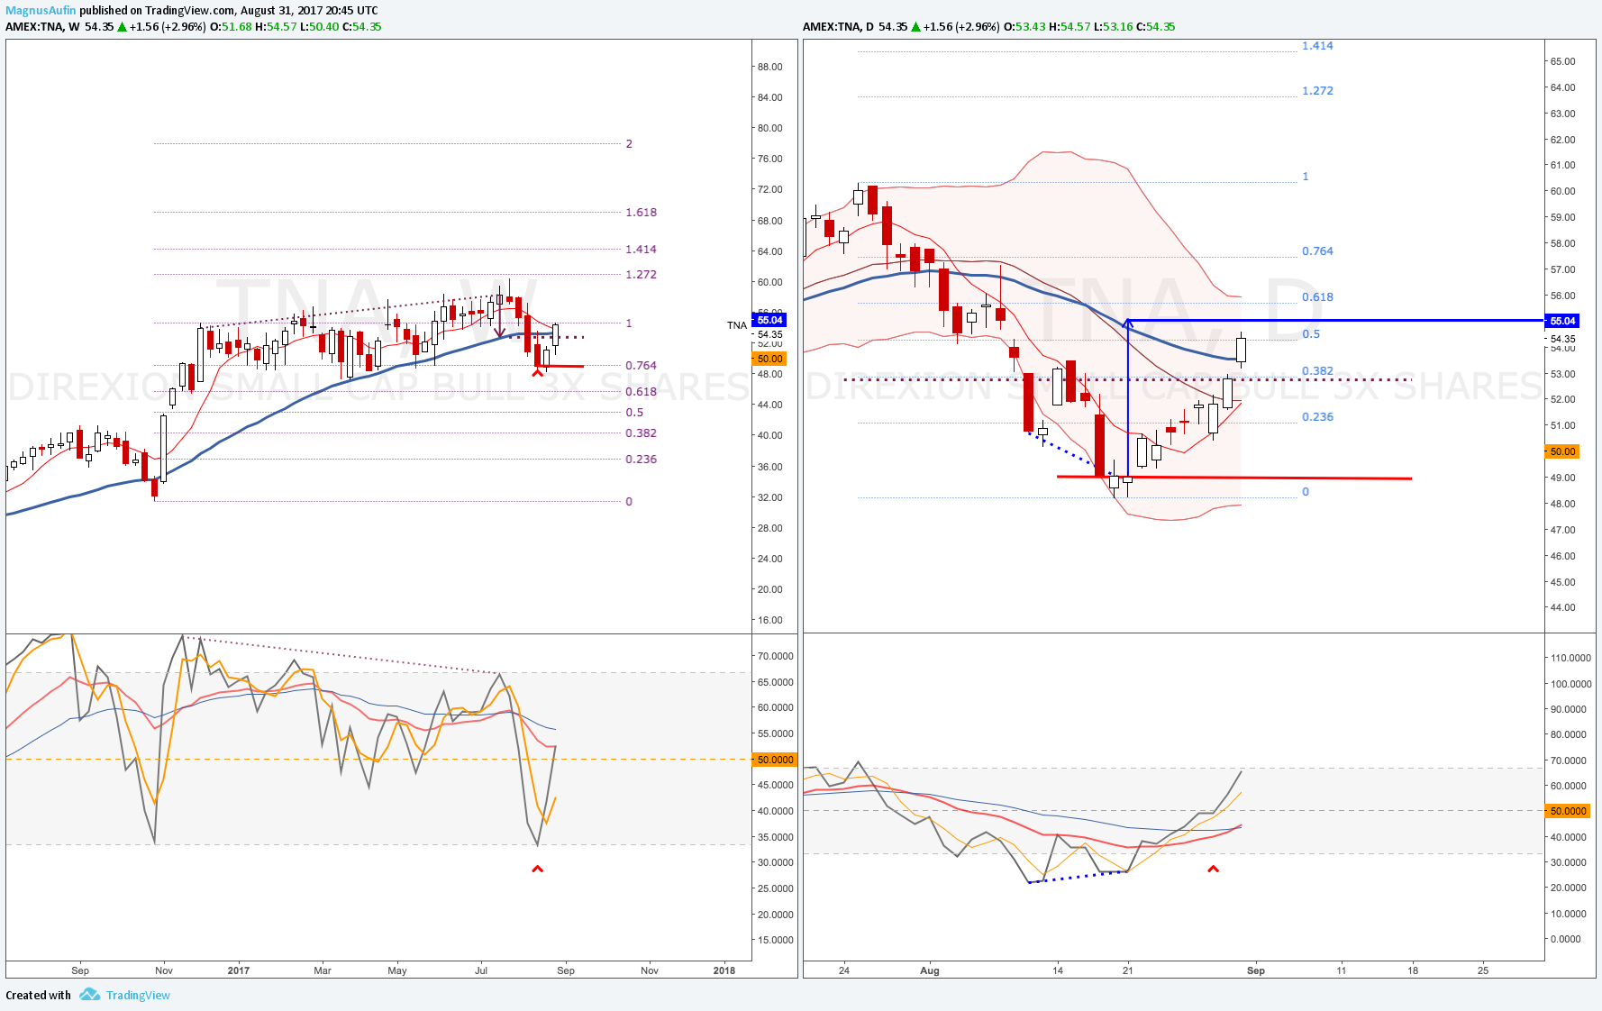The height and width of the screenshot is (1011, 1602).
Task: Click the 21 date label on daily time axis
Action: point(1127,970)
